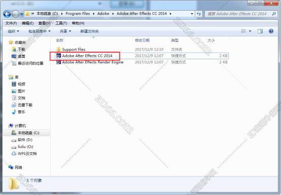Toggle the preview pane icon
Viewport: 281px width, 195px height.
[x=260, y=31]
